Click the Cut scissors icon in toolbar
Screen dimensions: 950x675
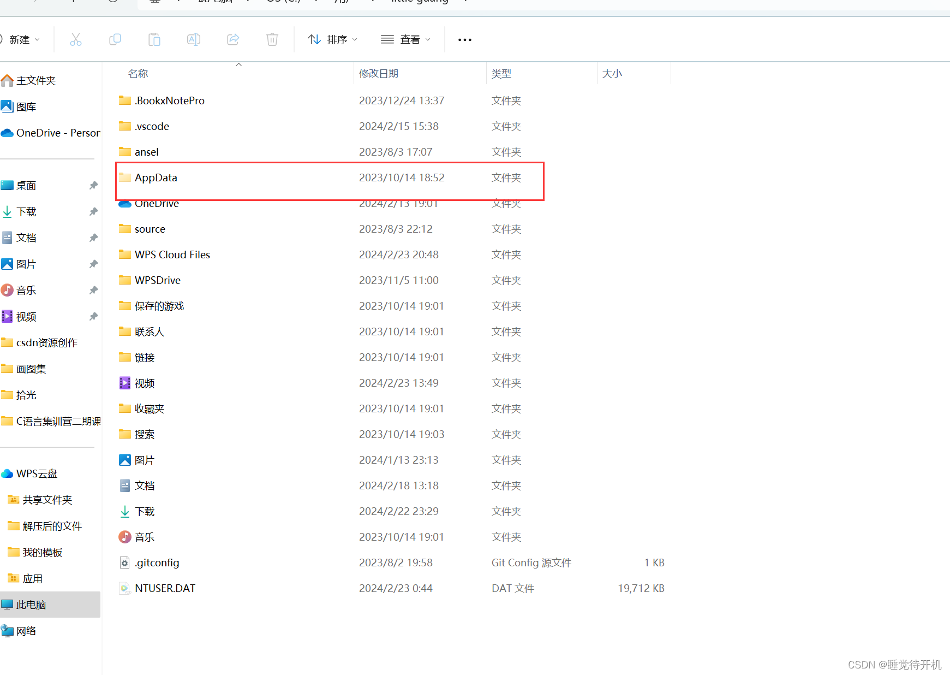pyautogui.click(x=76, y=39)
